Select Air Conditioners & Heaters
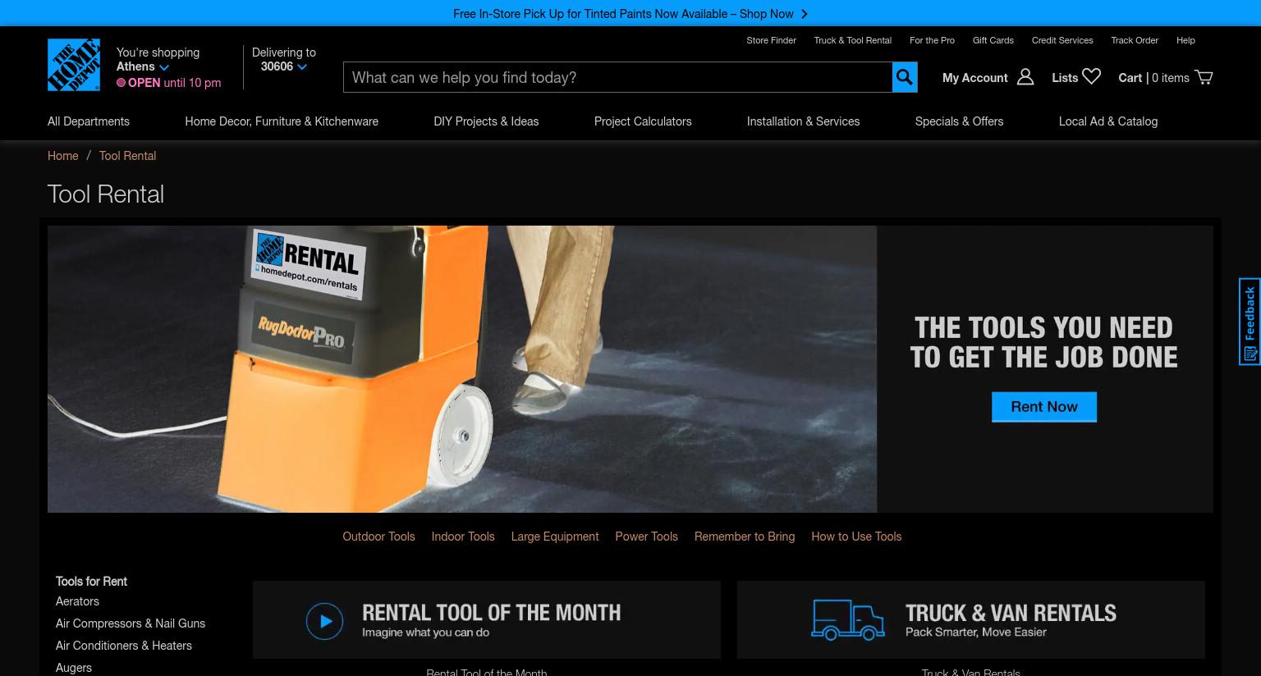The height and width of the screenshot is (676, 1261). coord(124,646)
